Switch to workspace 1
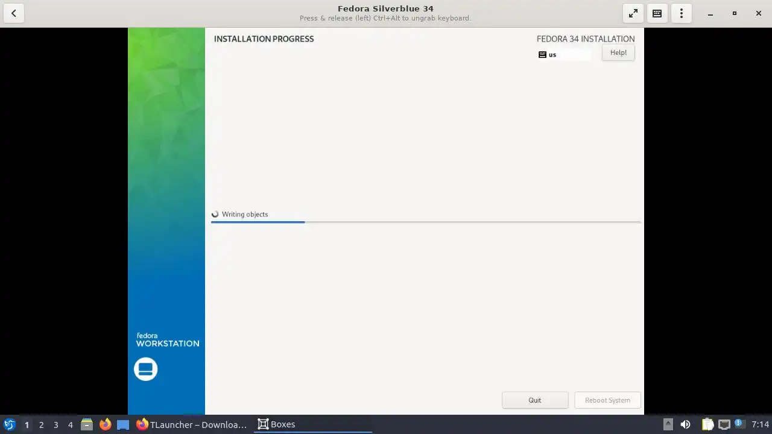The image size is (772, 434). (27, 424)
